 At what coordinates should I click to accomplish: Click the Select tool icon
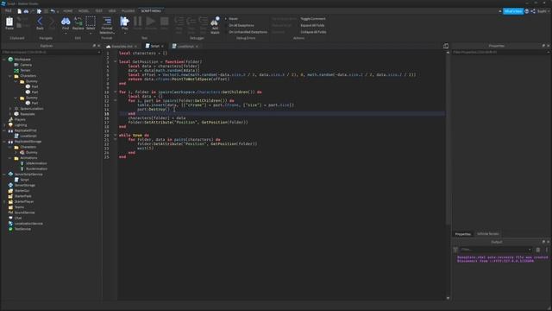tap(91, 22)
